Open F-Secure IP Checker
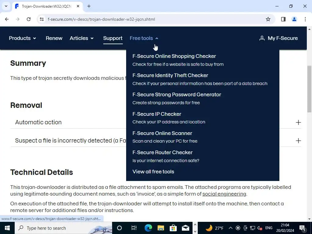Viewport: 312px width, 234px height. pos(157,114)
